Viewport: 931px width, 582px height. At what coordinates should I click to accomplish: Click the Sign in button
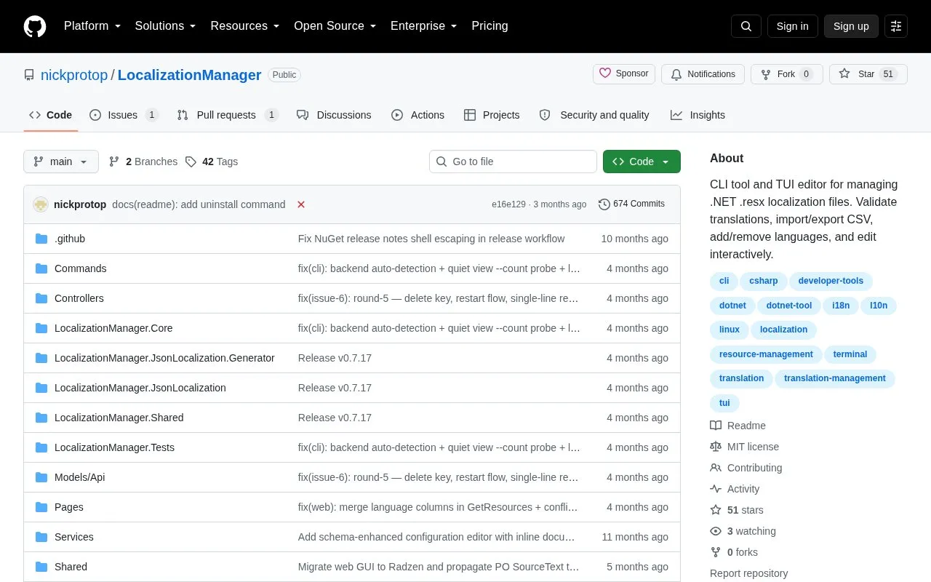tap(792, 26)
